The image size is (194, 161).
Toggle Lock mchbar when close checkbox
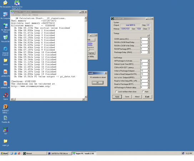pos(116,92)
